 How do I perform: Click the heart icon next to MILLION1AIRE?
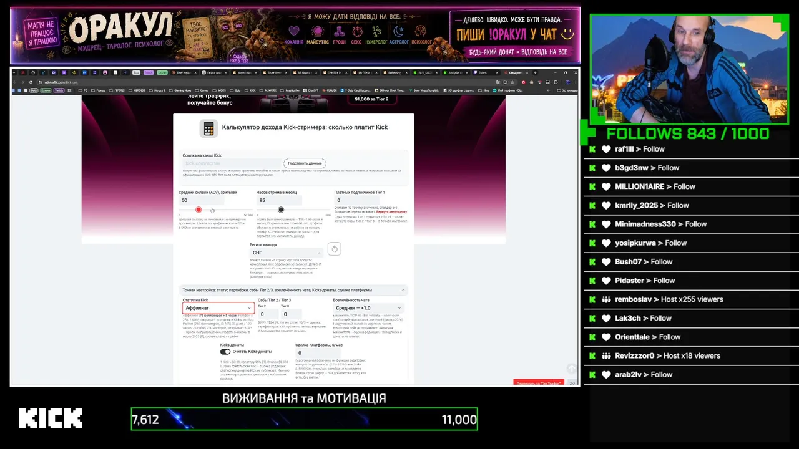click(x=606, y=186)
